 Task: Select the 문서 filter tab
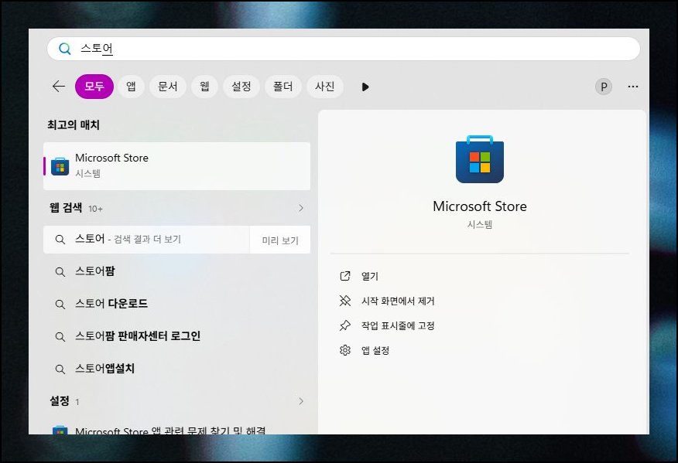[x=168, y=87]
